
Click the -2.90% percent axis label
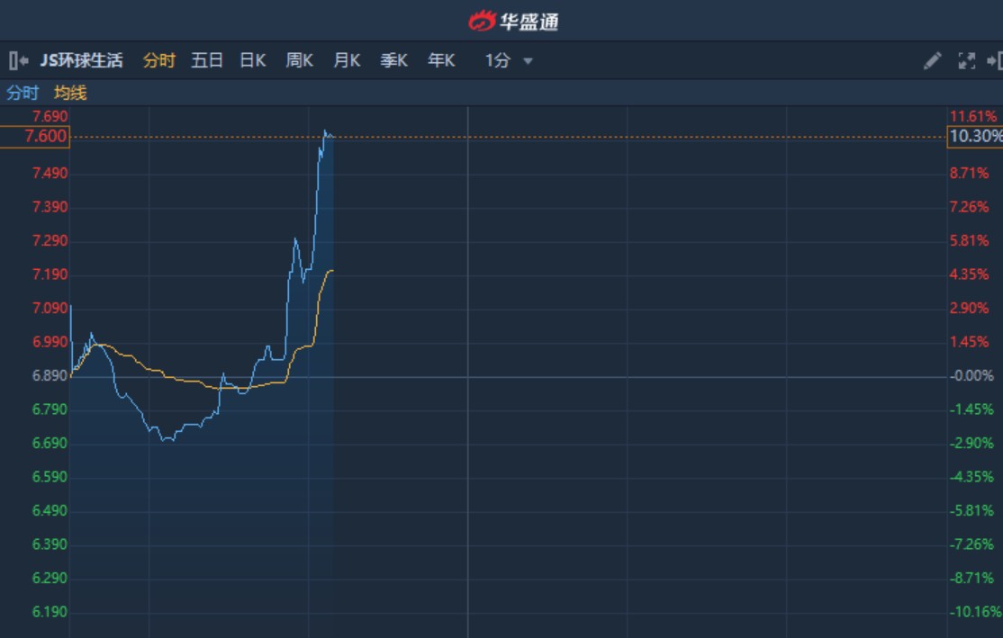pyautogui.click(x=971, y=444)
